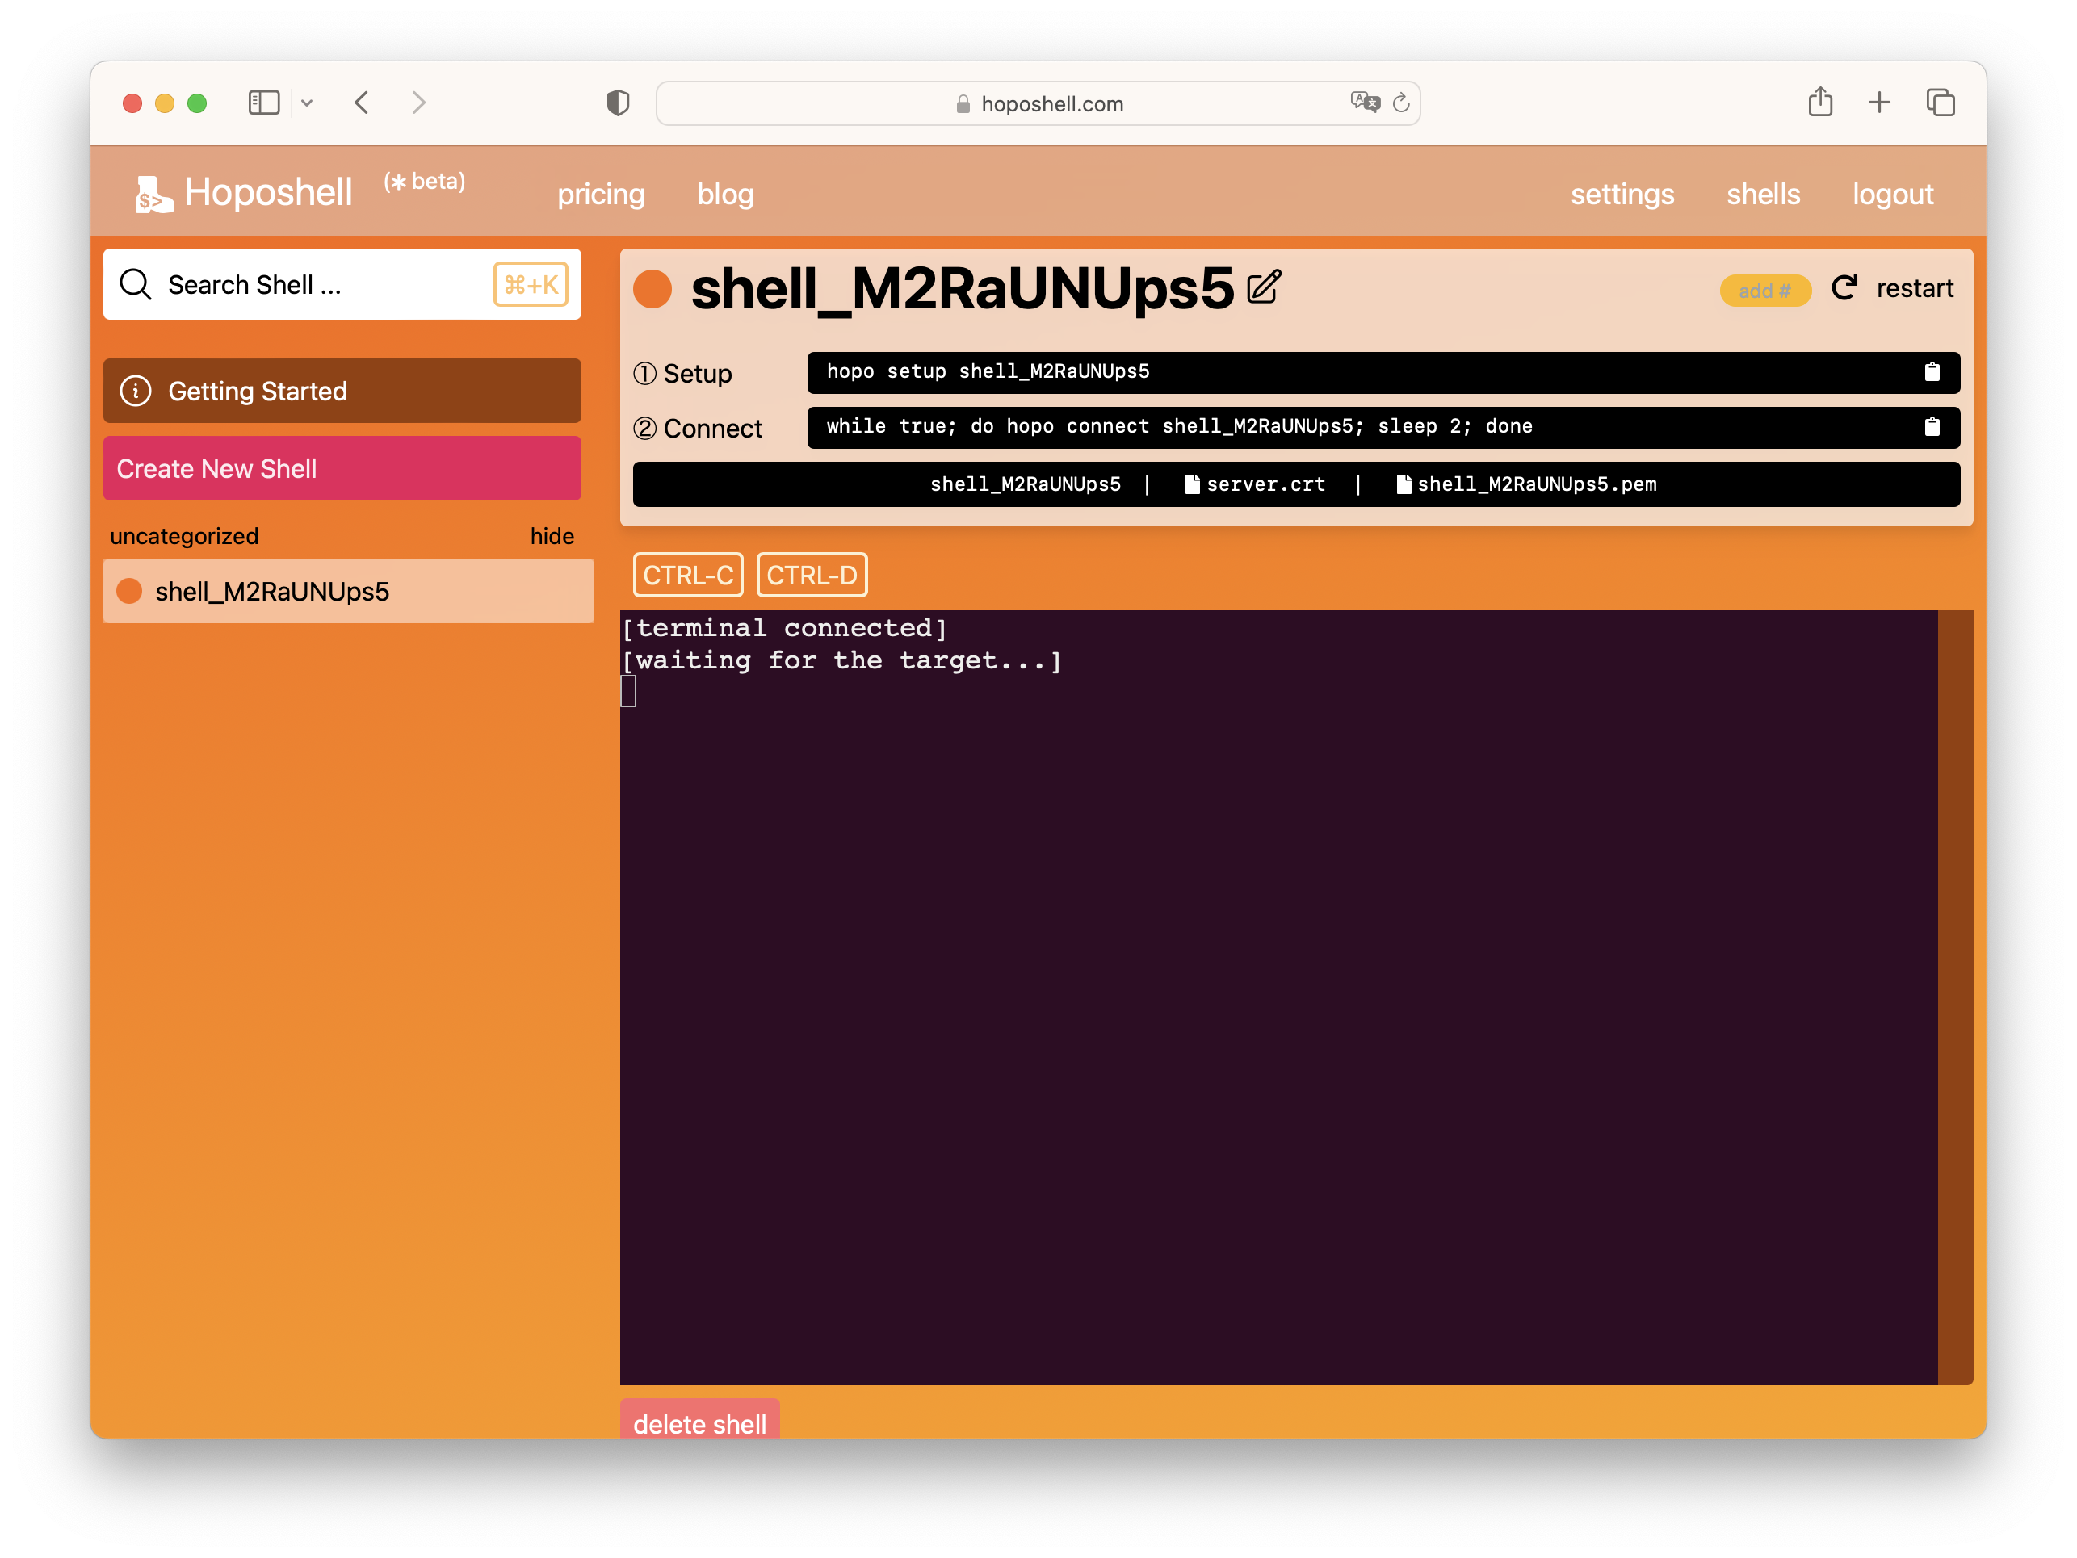The height and width of the screenshot is (1558, 2077).
Task: Send CTRL-C to the terminal
Action: pyautogui.click(x=687, y=575)
